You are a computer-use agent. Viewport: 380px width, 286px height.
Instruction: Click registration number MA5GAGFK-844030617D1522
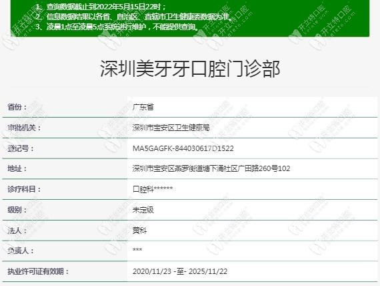coord(183,148)
